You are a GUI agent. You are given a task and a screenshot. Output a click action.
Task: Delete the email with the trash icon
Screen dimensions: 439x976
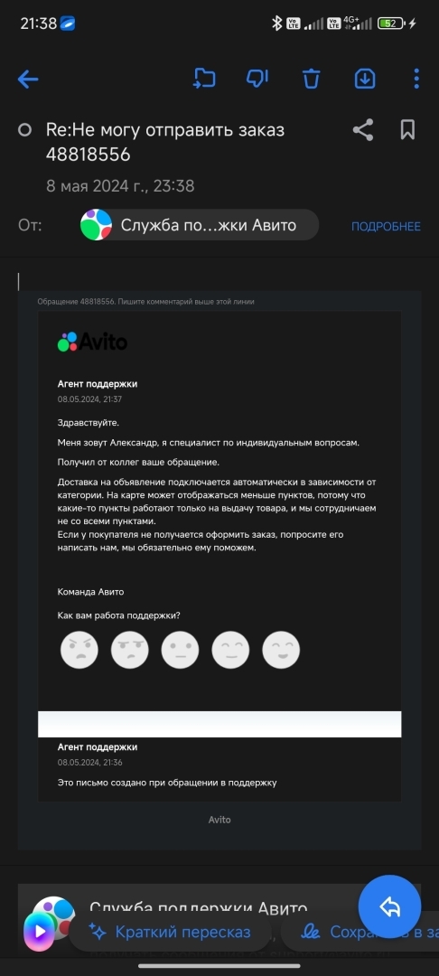311,79
